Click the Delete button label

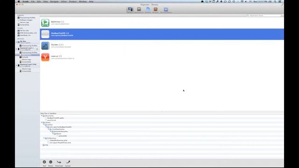point(51,166)
